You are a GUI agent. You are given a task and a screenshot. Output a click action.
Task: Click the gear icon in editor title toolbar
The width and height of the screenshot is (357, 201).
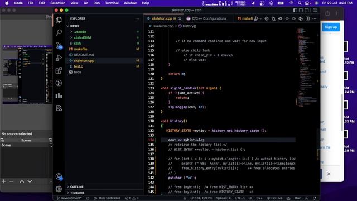tap(267, 18)
